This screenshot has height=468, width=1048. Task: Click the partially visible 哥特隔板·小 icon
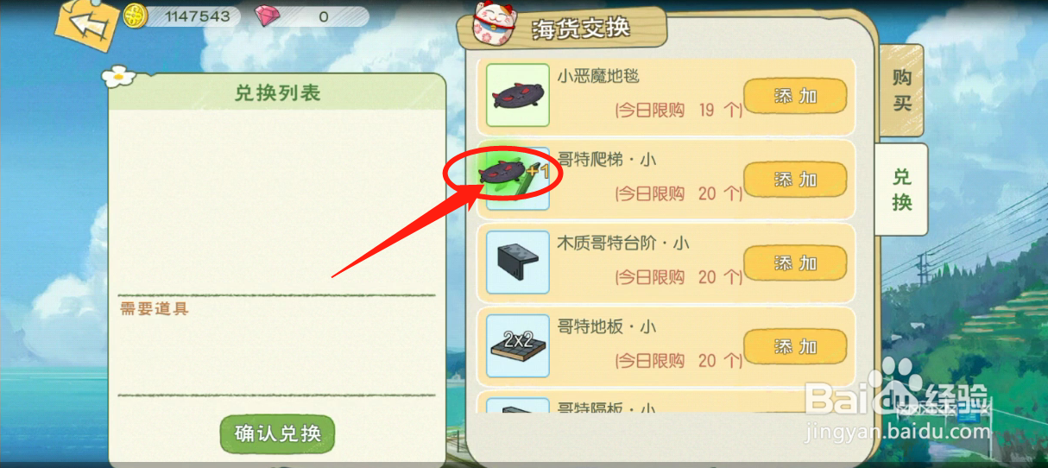click(518, 405)
